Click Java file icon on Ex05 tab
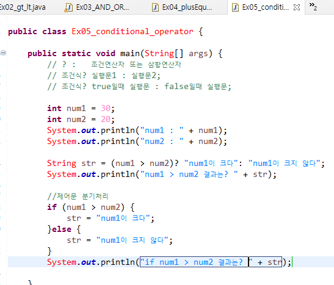Viewport: 334px width, 285px height. point(235,7)
